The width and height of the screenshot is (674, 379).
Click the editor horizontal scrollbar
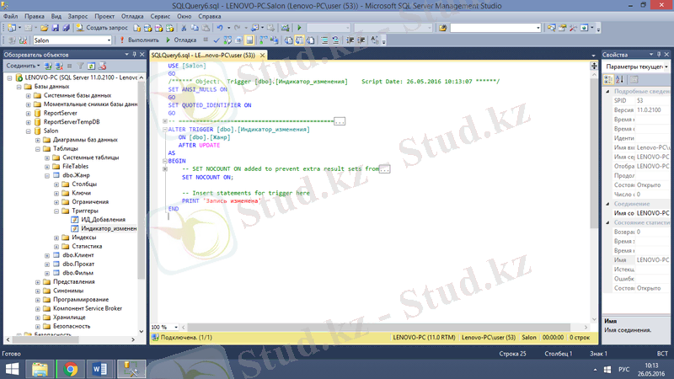pos(378,327)
